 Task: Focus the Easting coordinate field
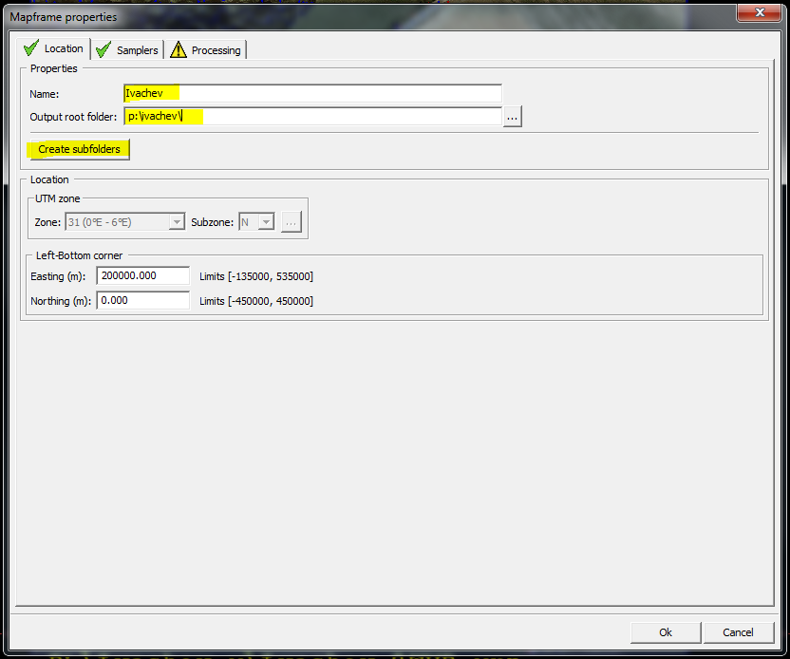(142, 277)
